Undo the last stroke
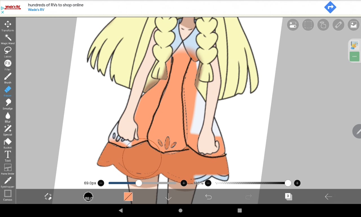 click(208, 197)
